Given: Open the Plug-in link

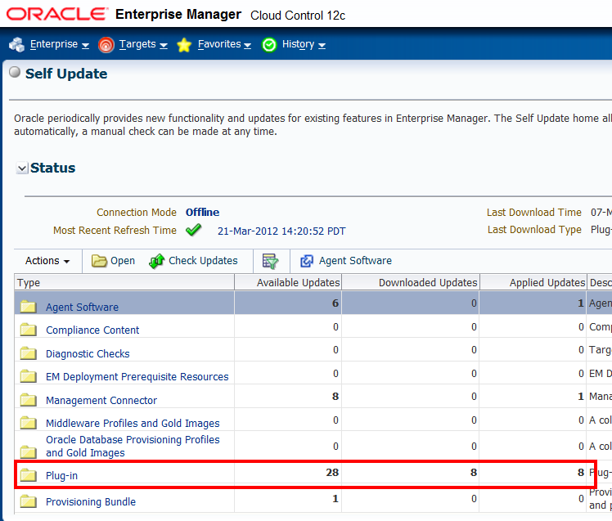Looking at the screenshot, I should point(61,475).
